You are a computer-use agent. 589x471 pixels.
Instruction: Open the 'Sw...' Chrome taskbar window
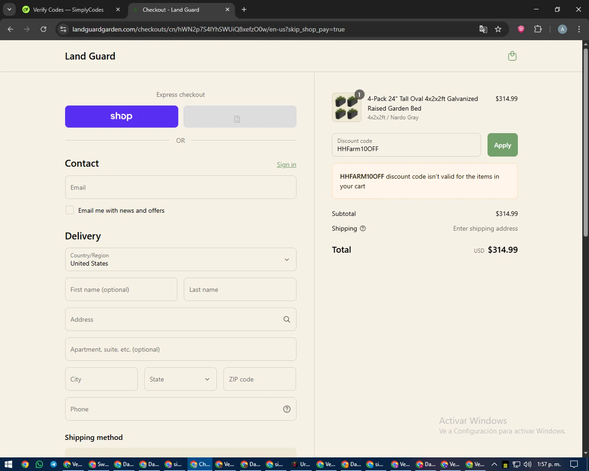click(99, 464)
